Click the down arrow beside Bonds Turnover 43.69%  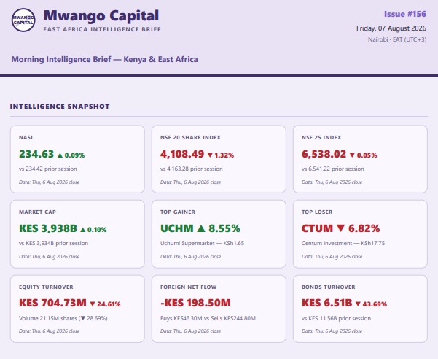(358, 304)
